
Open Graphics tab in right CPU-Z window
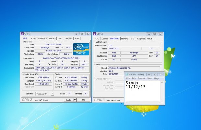pyautogui.click(x=141, y=39)
